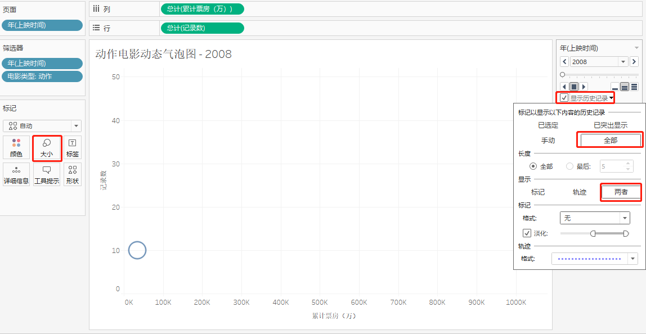The height and width of the screenshot is (334, 646).
Task: Open page card menu arrow at top
Action: (636, 48)
